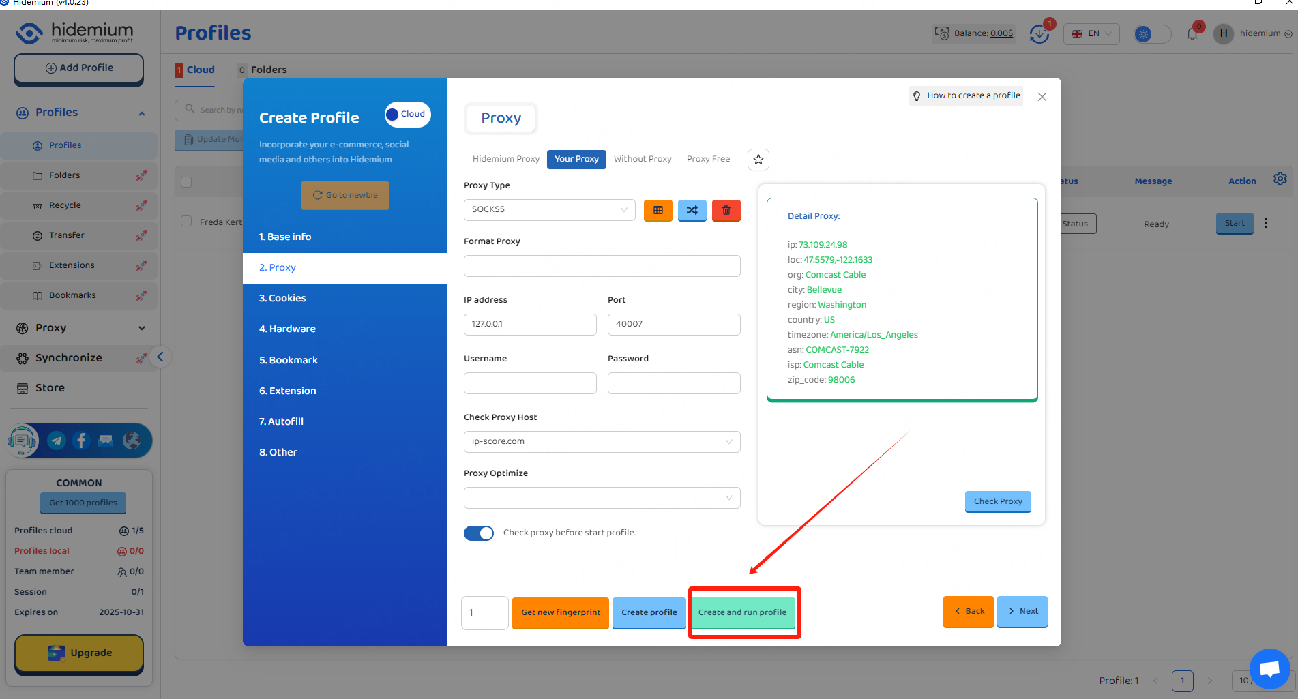Toggle the Cloud storage switch
The width and height of the screenshot is (1298, 699).
tap(407, 115)
